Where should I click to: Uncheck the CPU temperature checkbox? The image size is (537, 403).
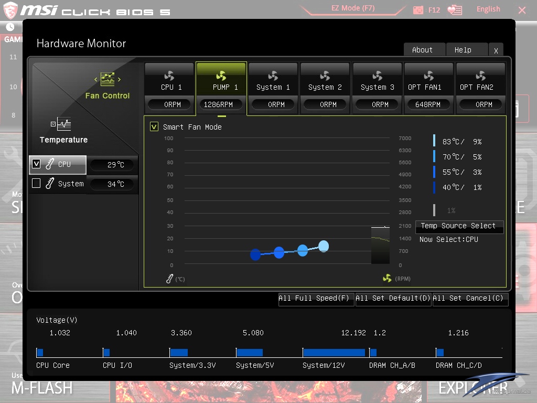(36, 164)
